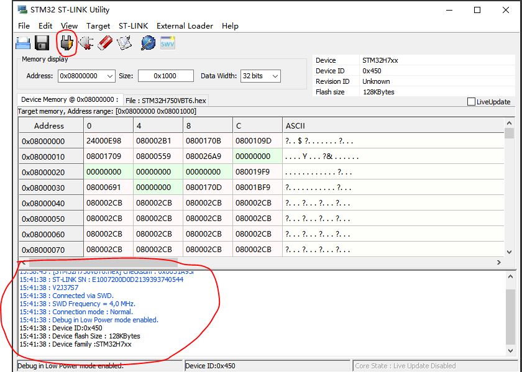Click the ST-LINK Utility title bar icon

click(22, 9)
